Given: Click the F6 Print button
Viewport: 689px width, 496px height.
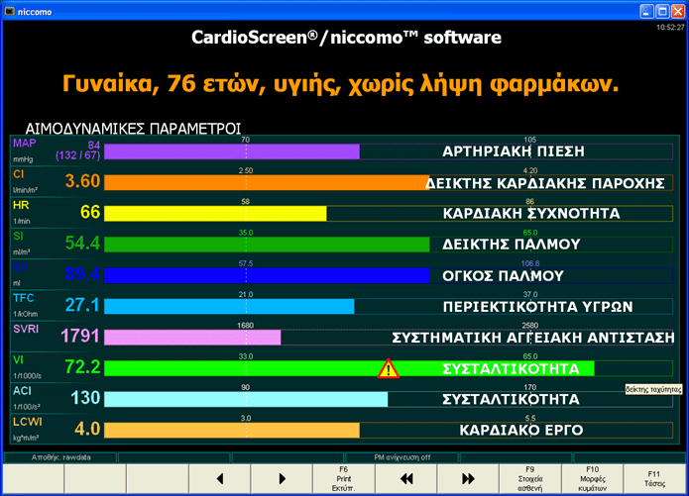Looking at the screenshot, I should (x=344, y=478).
